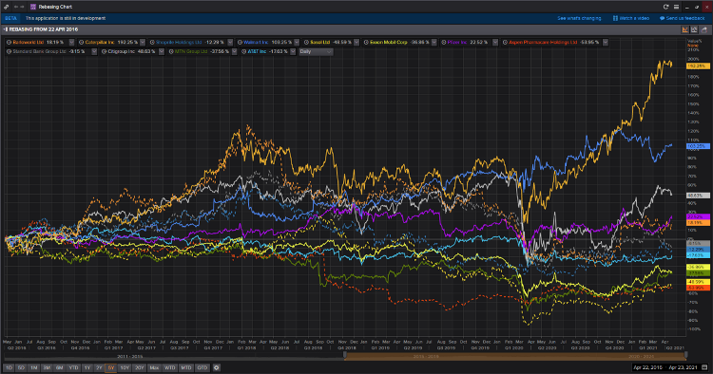Click the video icon beside Watch a video
The image size is (713, 374).
(615, 18)
